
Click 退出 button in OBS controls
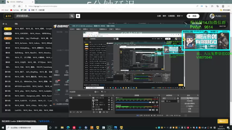(190, 112)
